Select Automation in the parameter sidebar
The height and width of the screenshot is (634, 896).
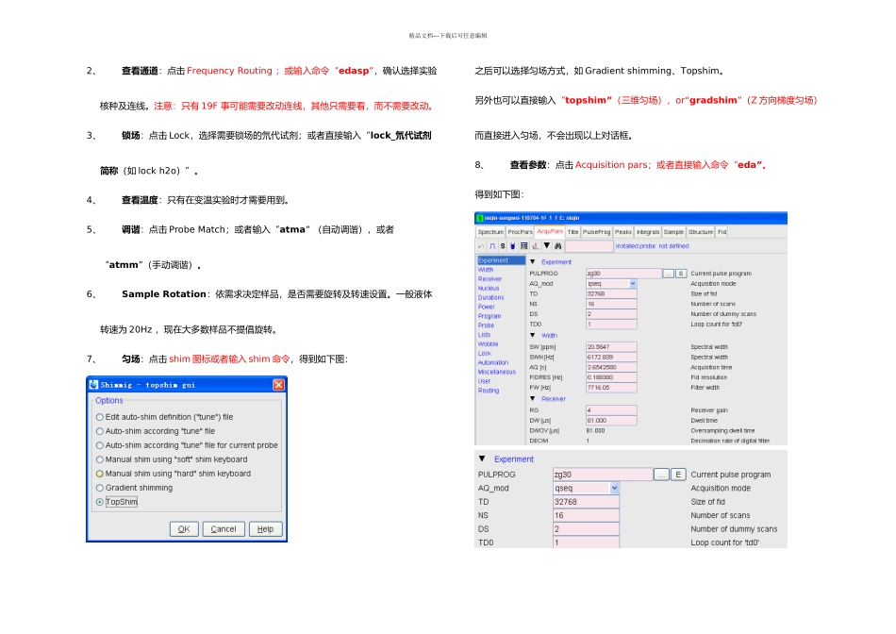pos(493,362)
